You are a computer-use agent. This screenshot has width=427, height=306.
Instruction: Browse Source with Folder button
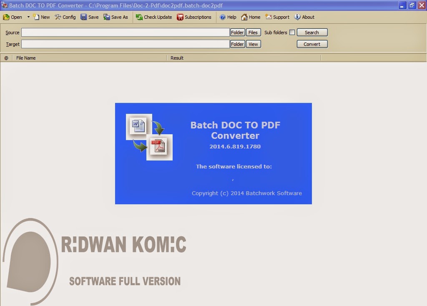pyautogui.click(x=237, y=33)
